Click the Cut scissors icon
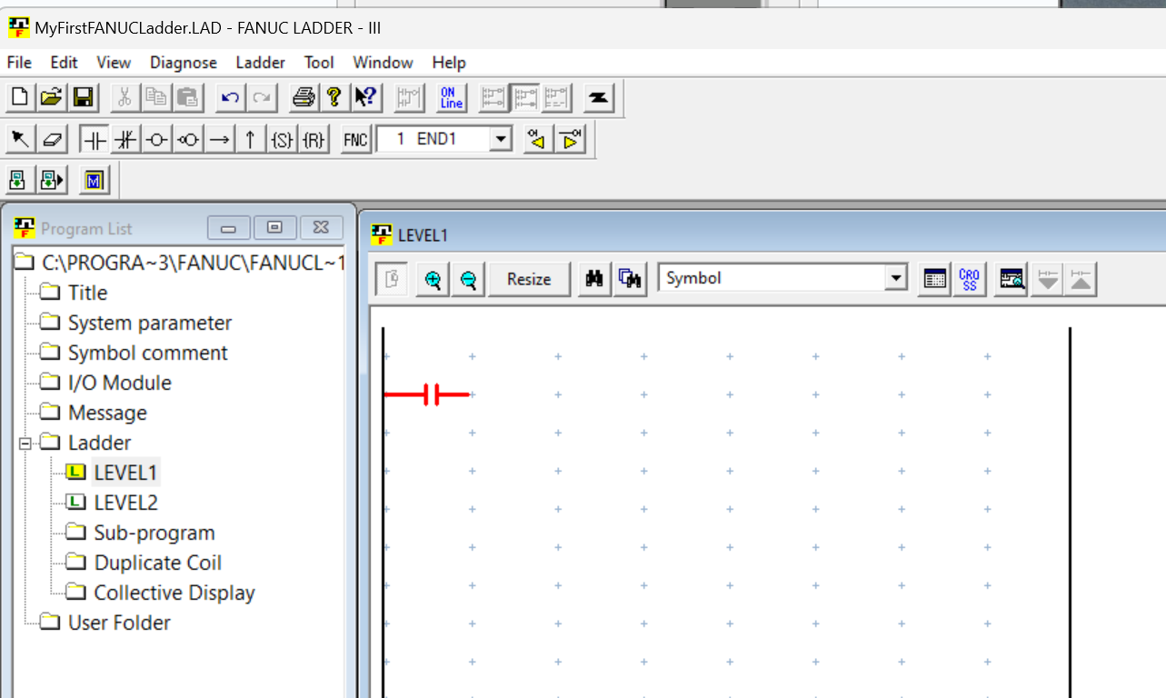Image resolution: width=1166 pixels, height=698 pixels. point(125,97)
